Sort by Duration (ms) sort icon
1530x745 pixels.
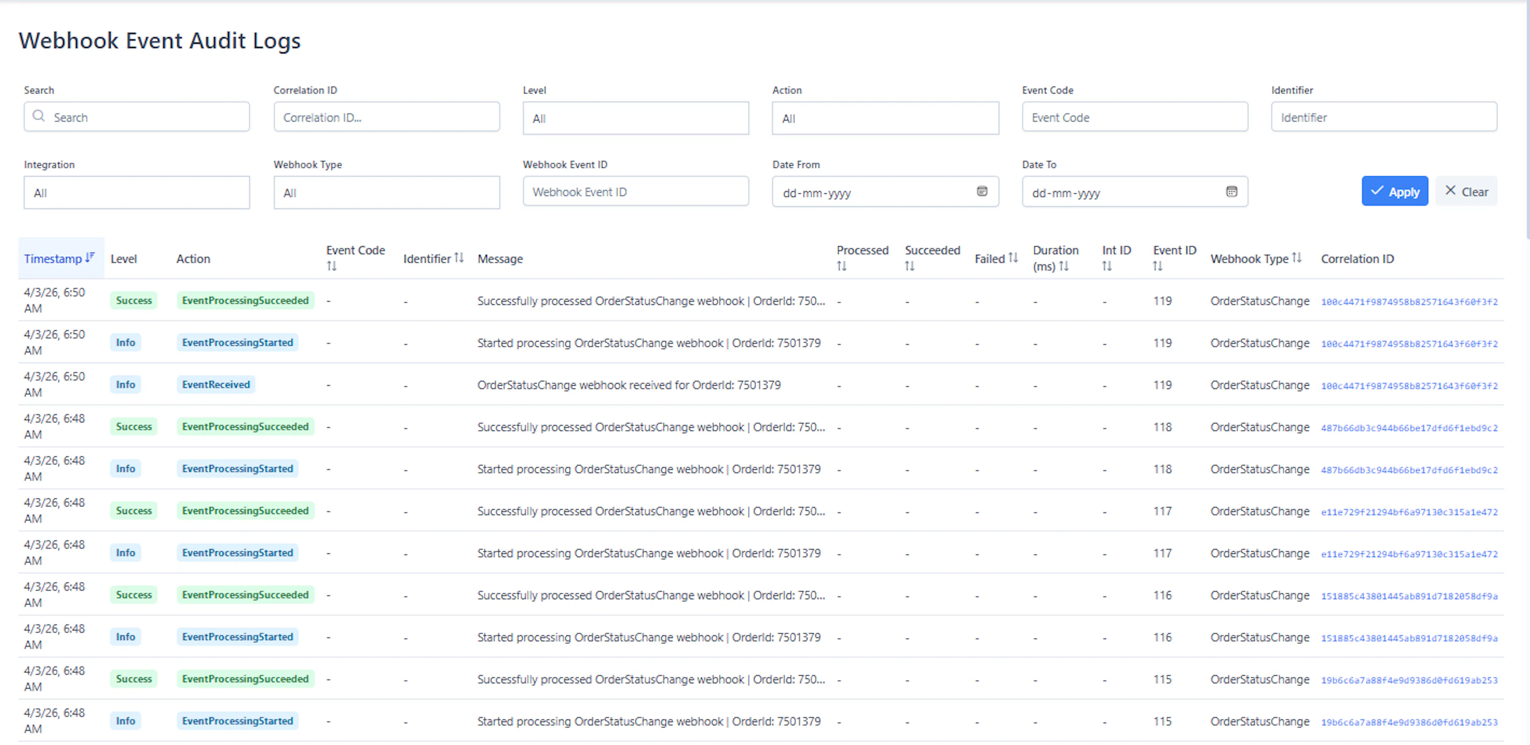point(1063,266)
